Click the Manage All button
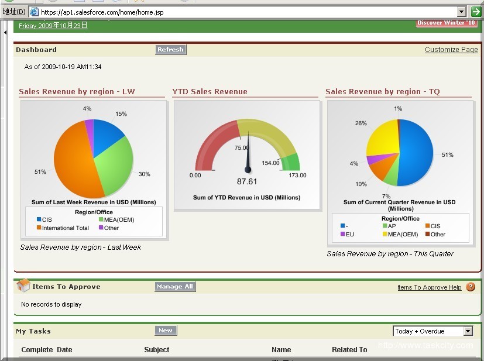Screen dimensions: 484x361 tap(174, 287)
